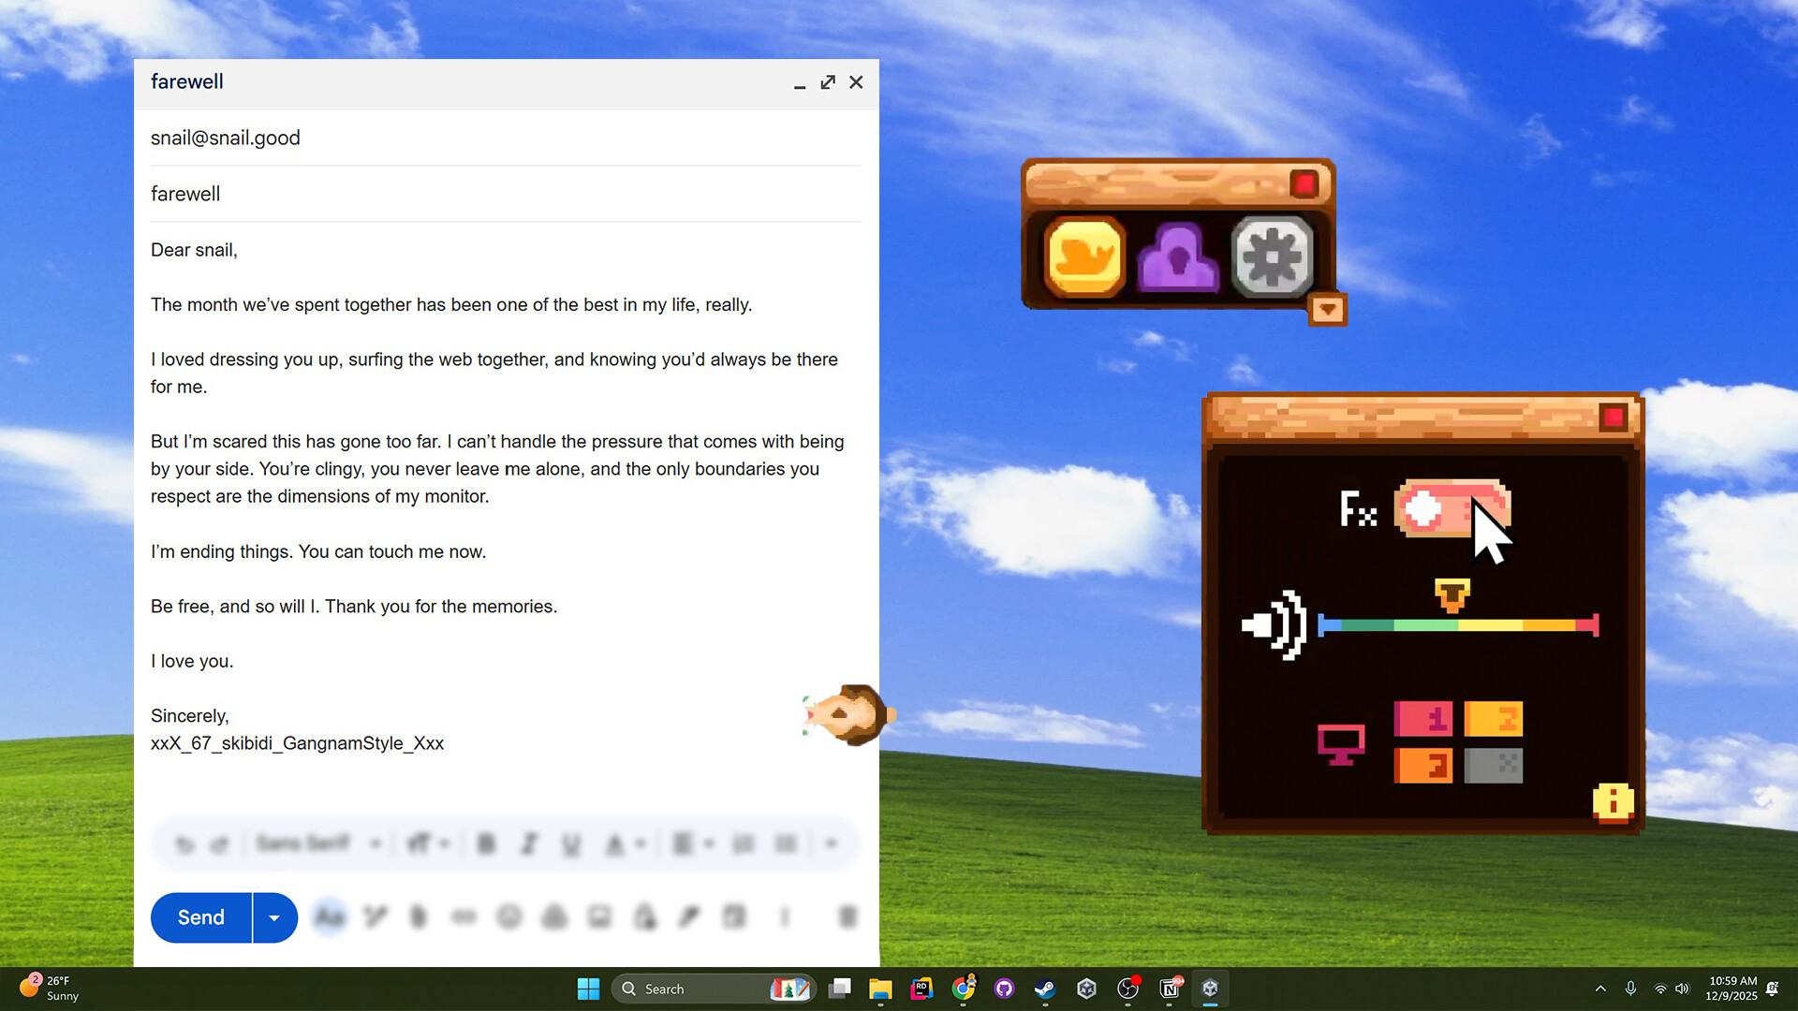Viewport: 1798px width, 1011px height.
Task: Click the Send button to send the farewell email
Action: pos(200,917)
